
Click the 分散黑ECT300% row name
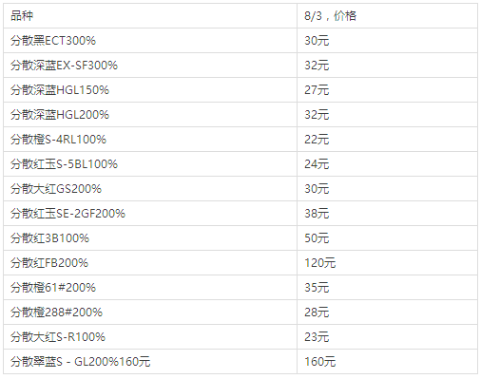(x=150, y=41)
